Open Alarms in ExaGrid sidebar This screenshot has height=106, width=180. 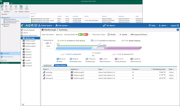click(24, 33)
